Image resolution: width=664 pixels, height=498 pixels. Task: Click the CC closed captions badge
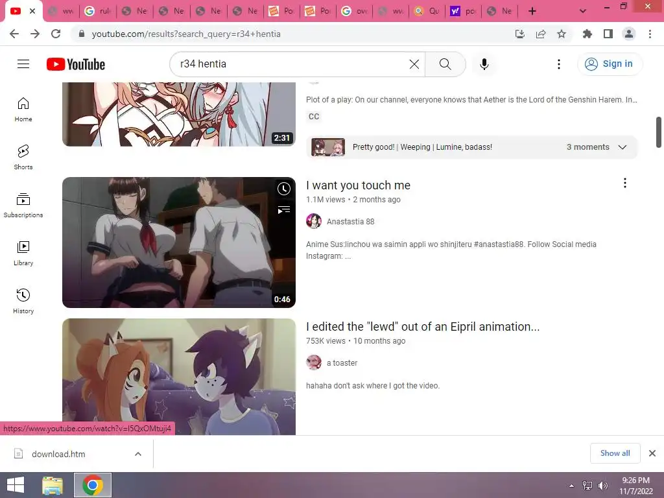(314, 117)
